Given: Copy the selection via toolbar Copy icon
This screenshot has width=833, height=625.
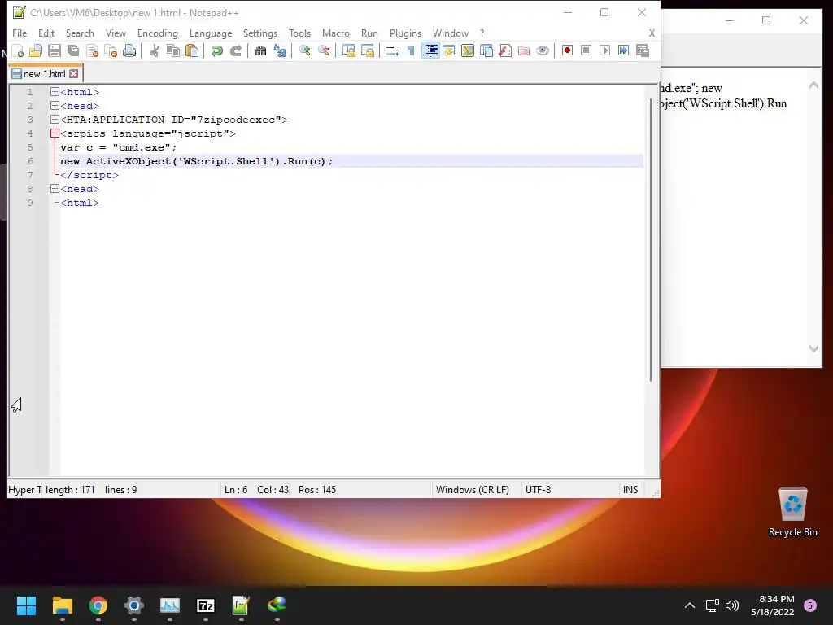Looking at the screenshot, I should 172,50.
